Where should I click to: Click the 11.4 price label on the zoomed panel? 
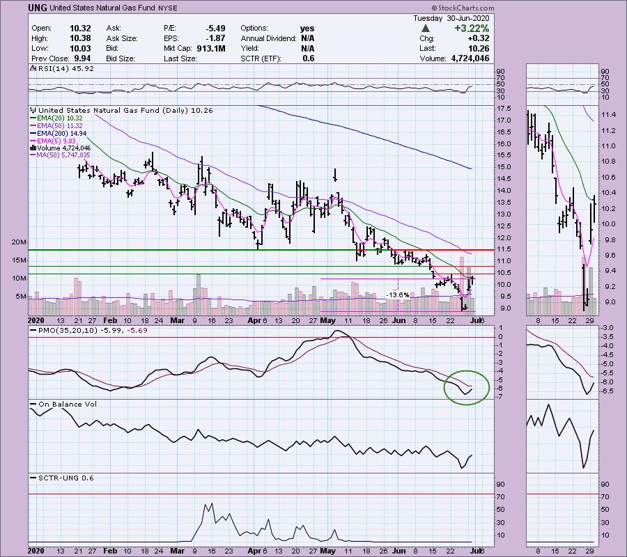tap(608, 115)
